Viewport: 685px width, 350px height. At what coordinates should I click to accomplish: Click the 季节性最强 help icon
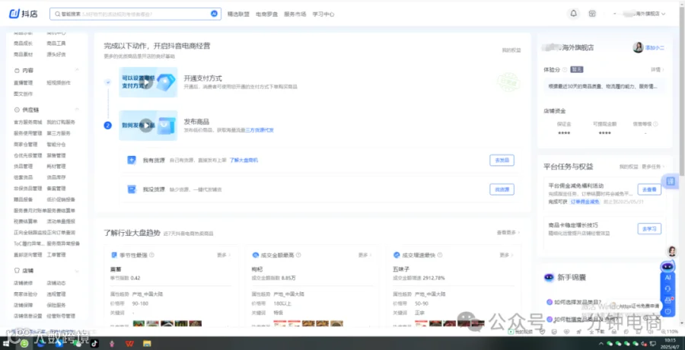tap(151, 255)
